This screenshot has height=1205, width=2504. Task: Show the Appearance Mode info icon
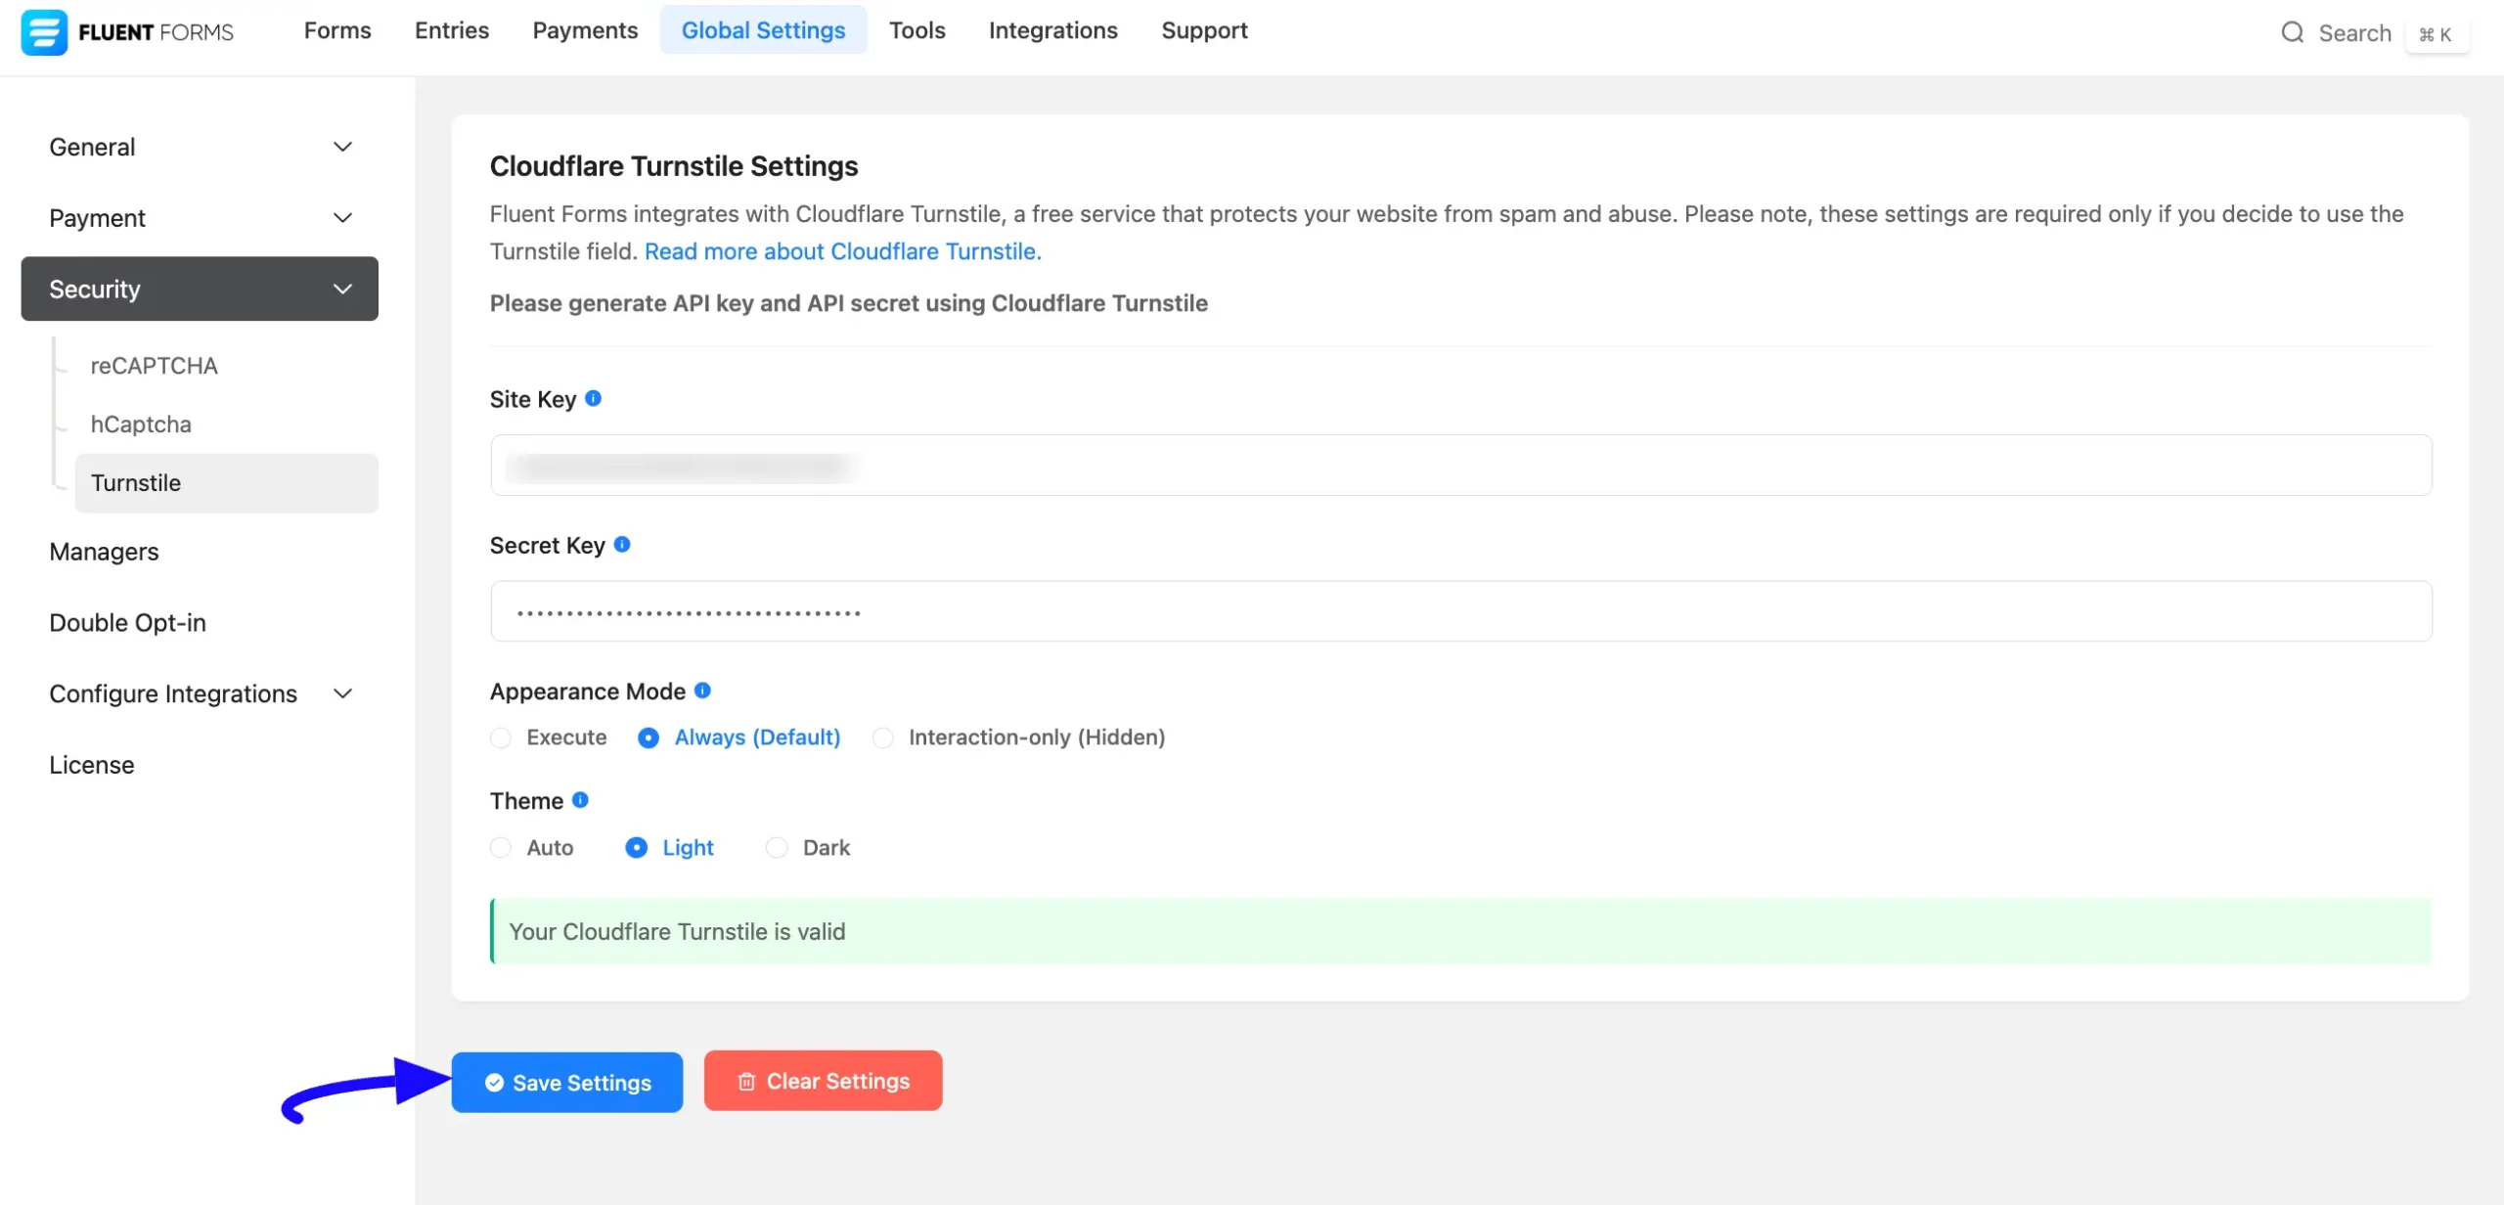pyautogui.click(x=702, y=691)
